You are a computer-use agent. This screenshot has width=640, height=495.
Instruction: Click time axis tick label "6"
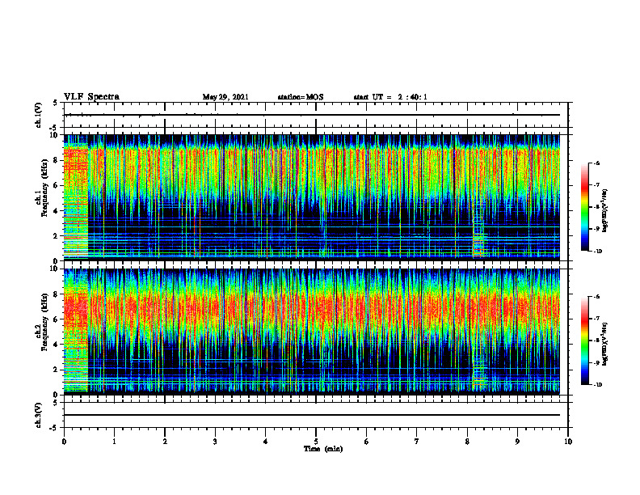[x=367, y=441]
